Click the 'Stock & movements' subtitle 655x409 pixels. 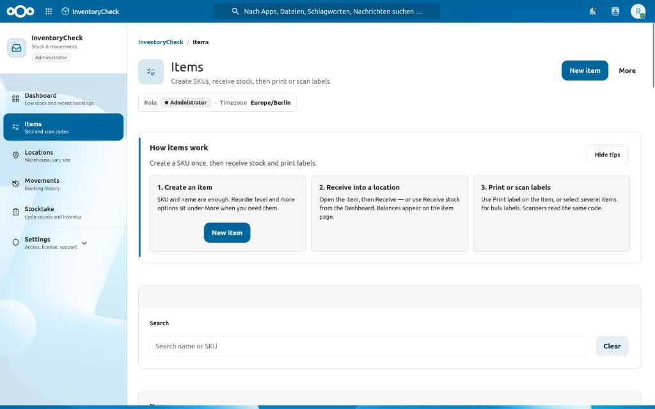[54, 47]
